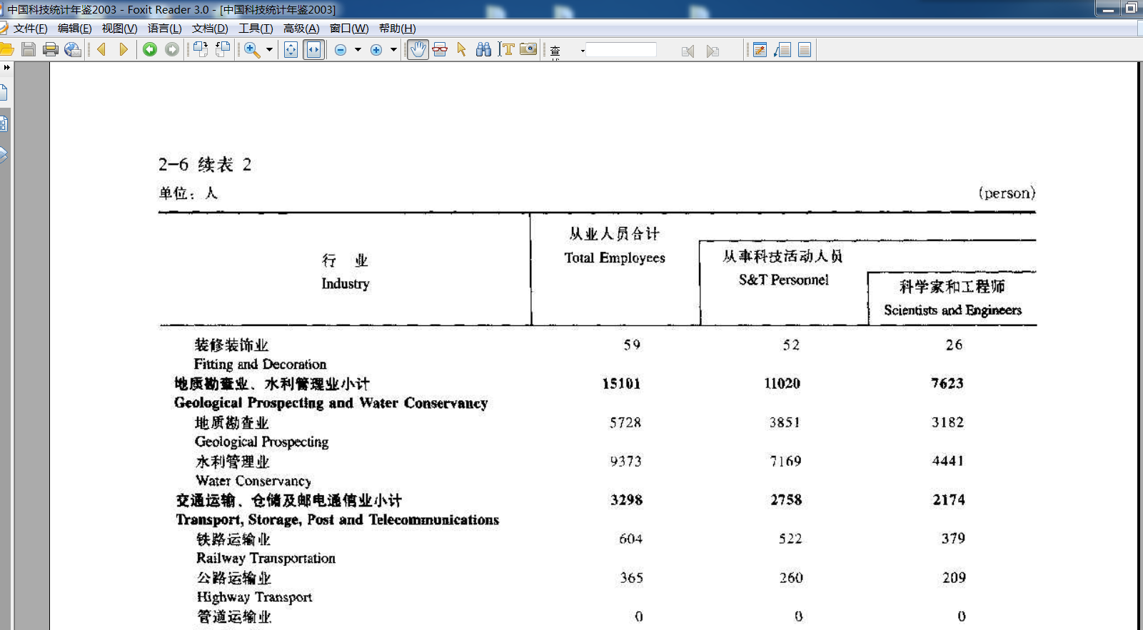Open the Layers panel in the sidebar
This screenshot has width=1143, height=630.
[4, 154]
